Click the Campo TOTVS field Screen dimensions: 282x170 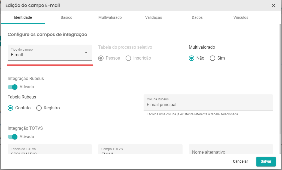(140, 149)
